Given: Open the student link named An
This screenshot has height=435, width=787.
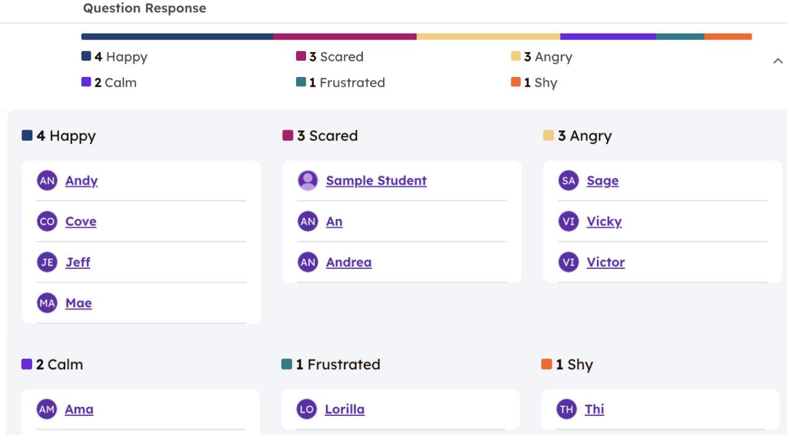Looking at the screenshot, I should pyautogui.click(x=334, y=222).
